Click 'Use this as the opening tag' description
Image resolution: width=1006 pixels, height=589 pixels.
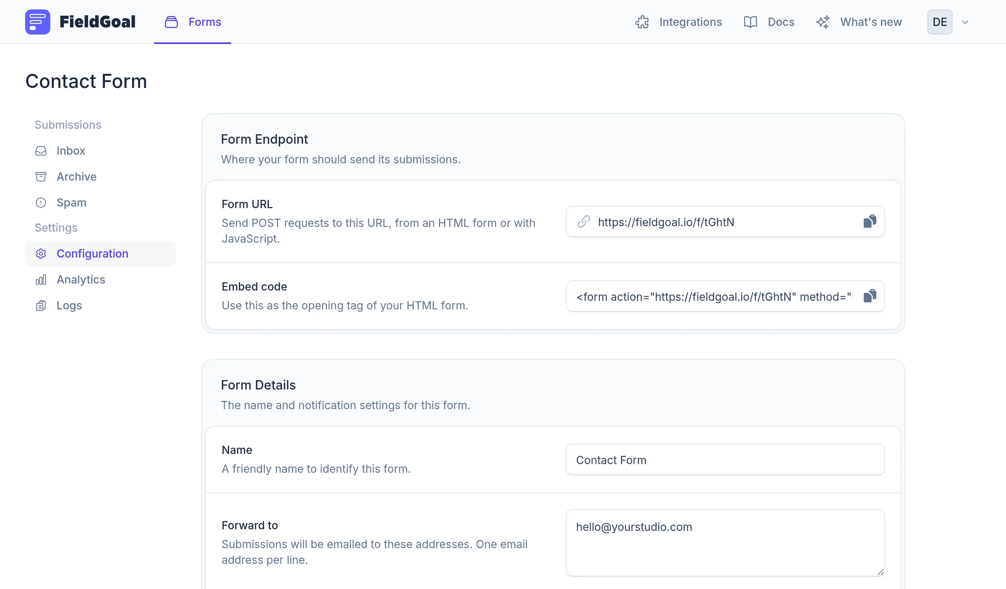(345, 305)
